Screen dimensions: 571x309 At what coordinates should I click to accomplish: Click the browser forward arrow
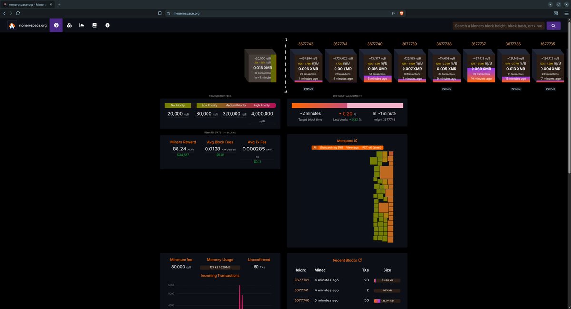coord(11,13)
